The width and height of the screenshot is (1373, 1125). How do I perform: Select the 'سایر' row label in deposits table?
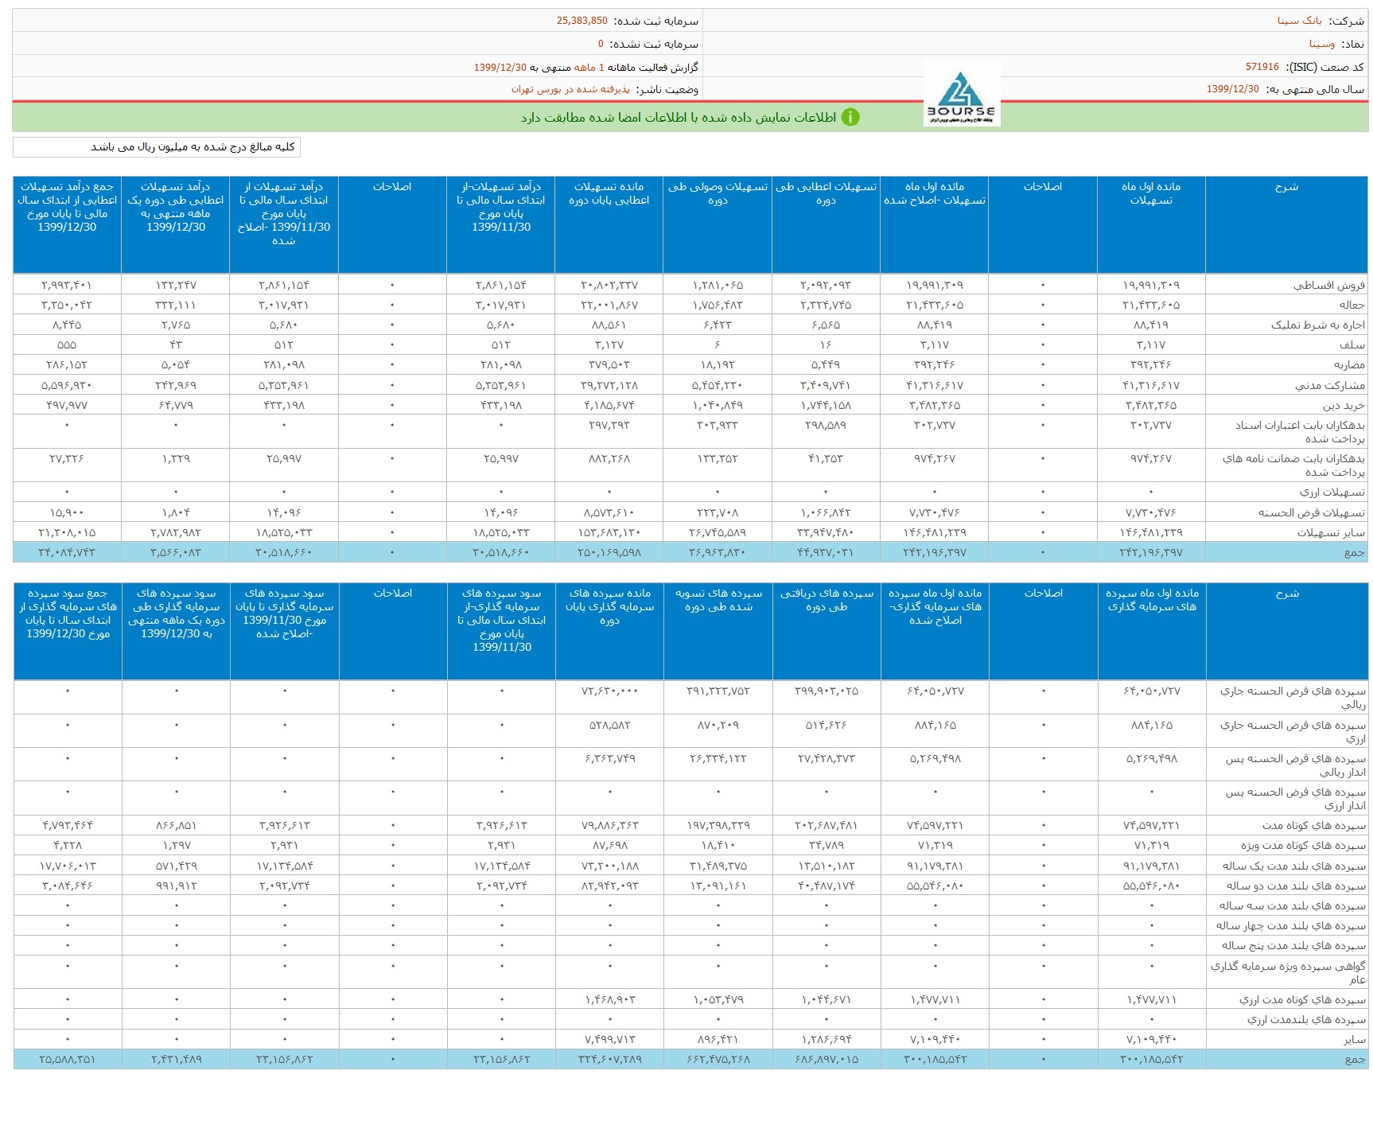tap(1355, 1039)
